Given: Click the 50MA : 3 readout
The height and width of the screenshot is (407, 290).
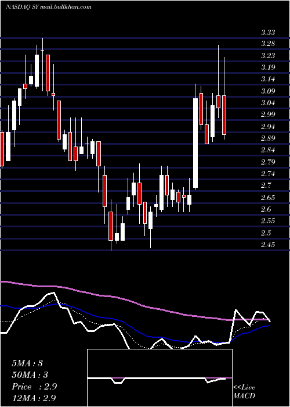Looking at the screenshot, I should pyautogui.click(x=30, y=375).
